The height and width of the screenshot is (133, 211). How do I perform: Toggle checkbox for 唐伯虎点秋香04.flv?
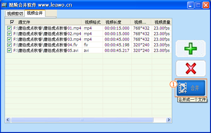pyautogui.click(x=9, y=45)
